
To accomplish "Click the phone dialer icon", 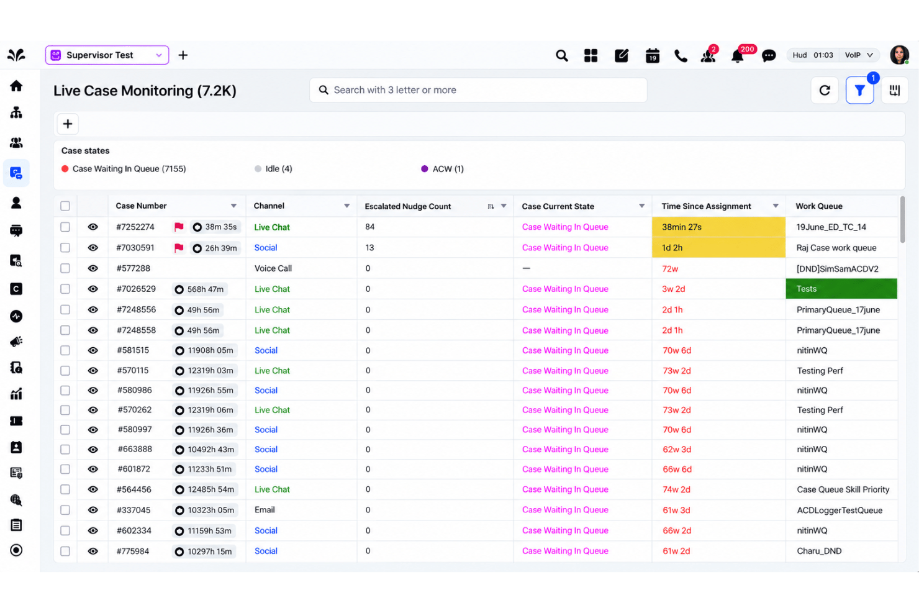I will 681,56.
